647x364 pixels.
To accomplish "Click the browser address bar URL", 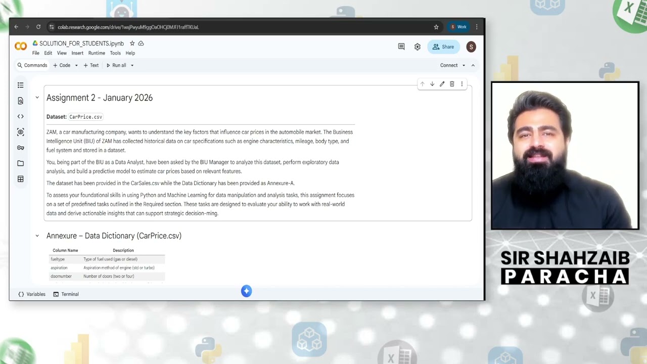I will tap(128, 27).
